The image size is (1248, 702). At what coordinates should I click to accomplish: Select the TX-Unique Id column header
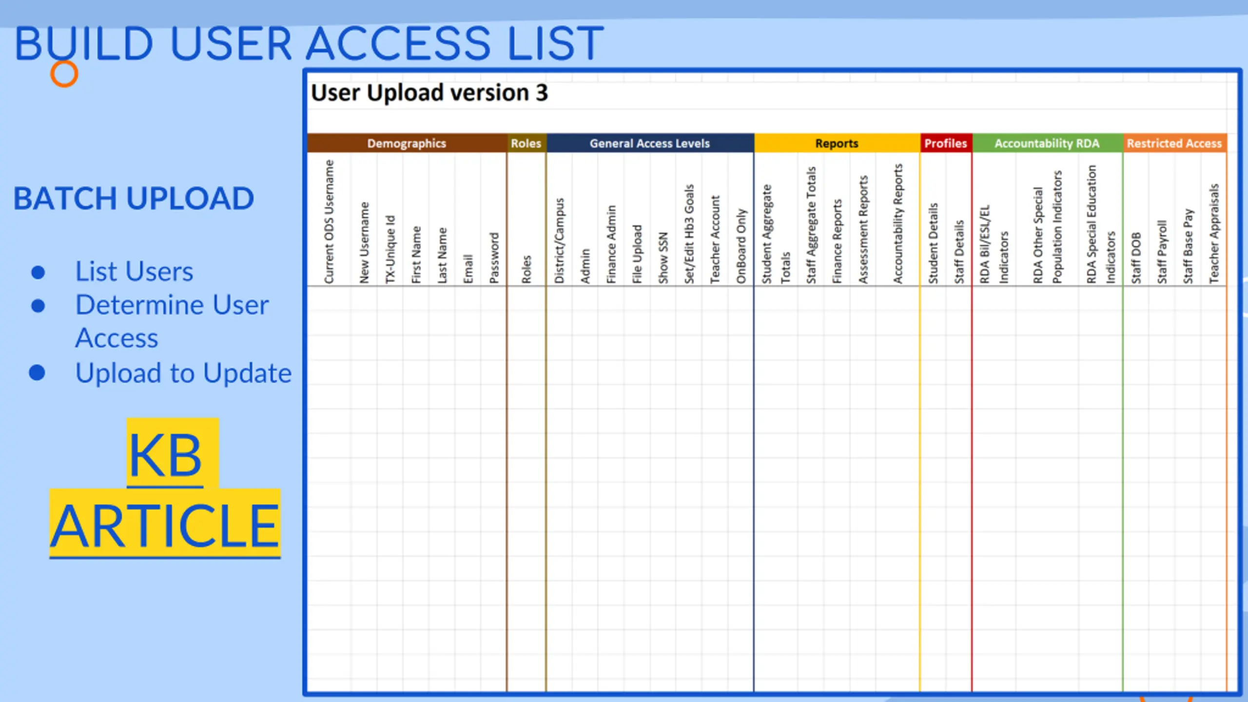point(390,249)
